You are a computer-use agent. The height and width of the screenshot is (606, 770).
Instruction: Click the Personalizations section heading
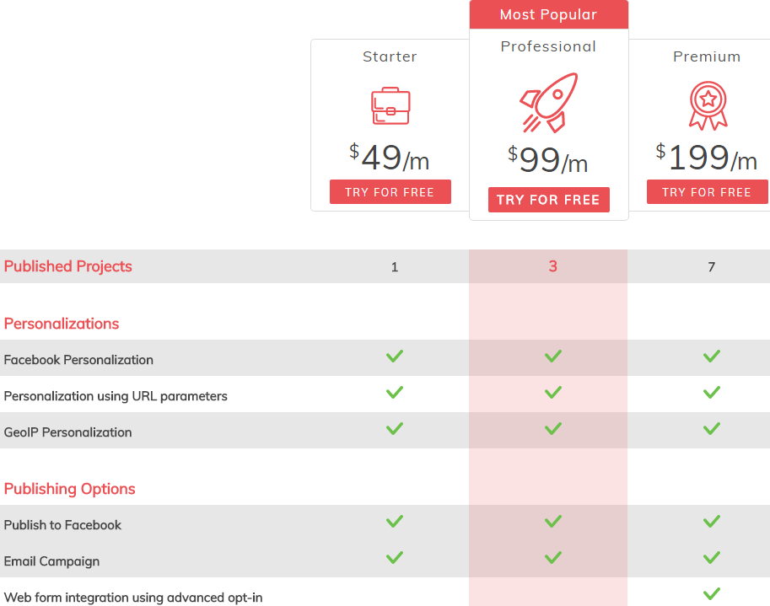point(62,324)
